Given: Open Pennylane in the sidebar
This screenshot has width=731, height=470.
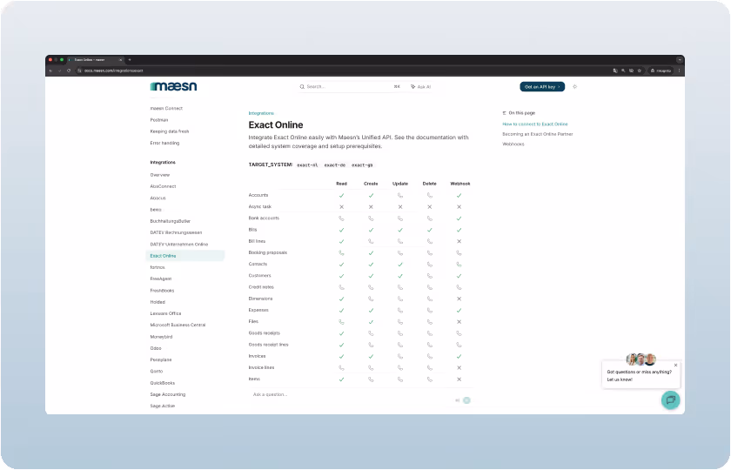Looking at the screenshot, I should pos(161,360).
